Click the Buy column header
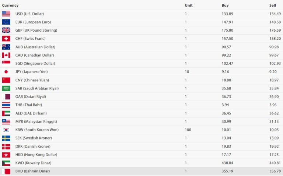 (225, 6)
